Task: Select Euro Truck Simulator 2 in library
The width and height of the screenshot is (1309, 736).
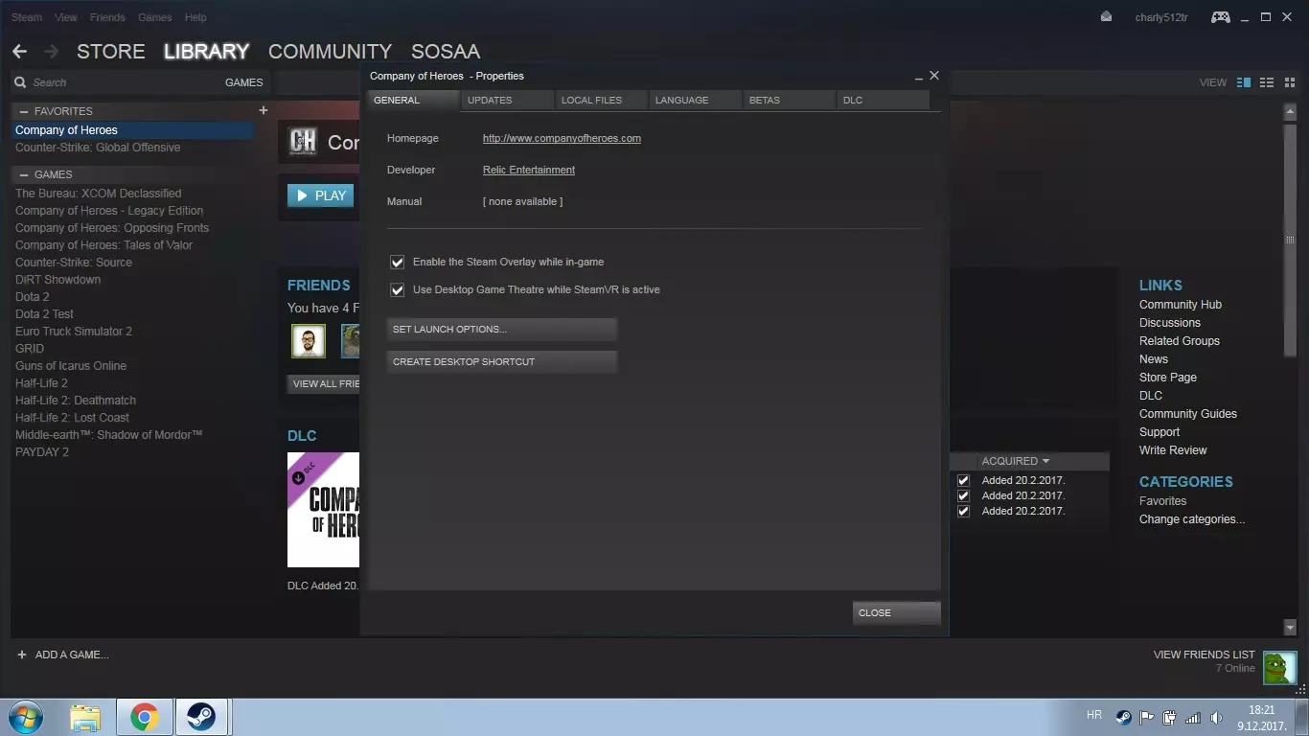Action: (x=74, y=332)
